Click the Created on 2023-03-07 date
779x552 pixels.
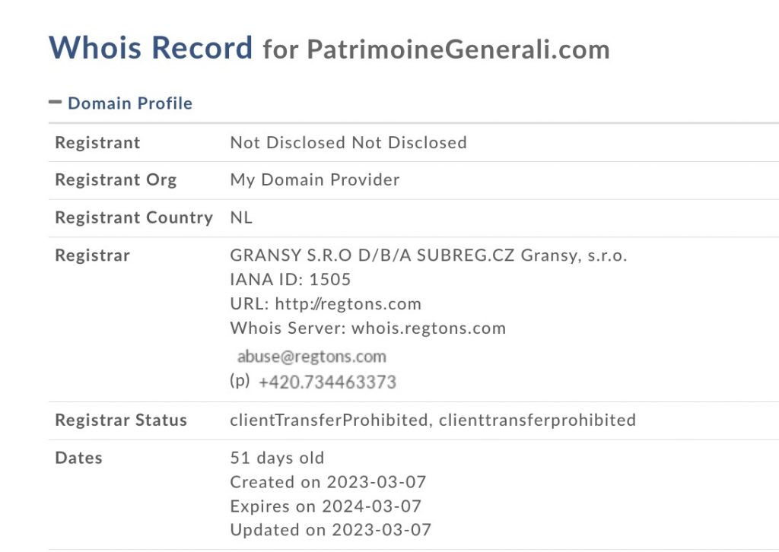(x=329, y=482)
